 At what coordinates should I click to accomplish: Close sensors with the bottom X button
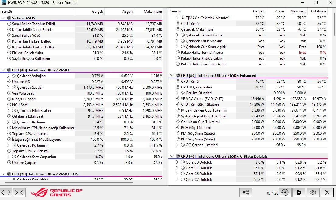(x=327, y=192)
